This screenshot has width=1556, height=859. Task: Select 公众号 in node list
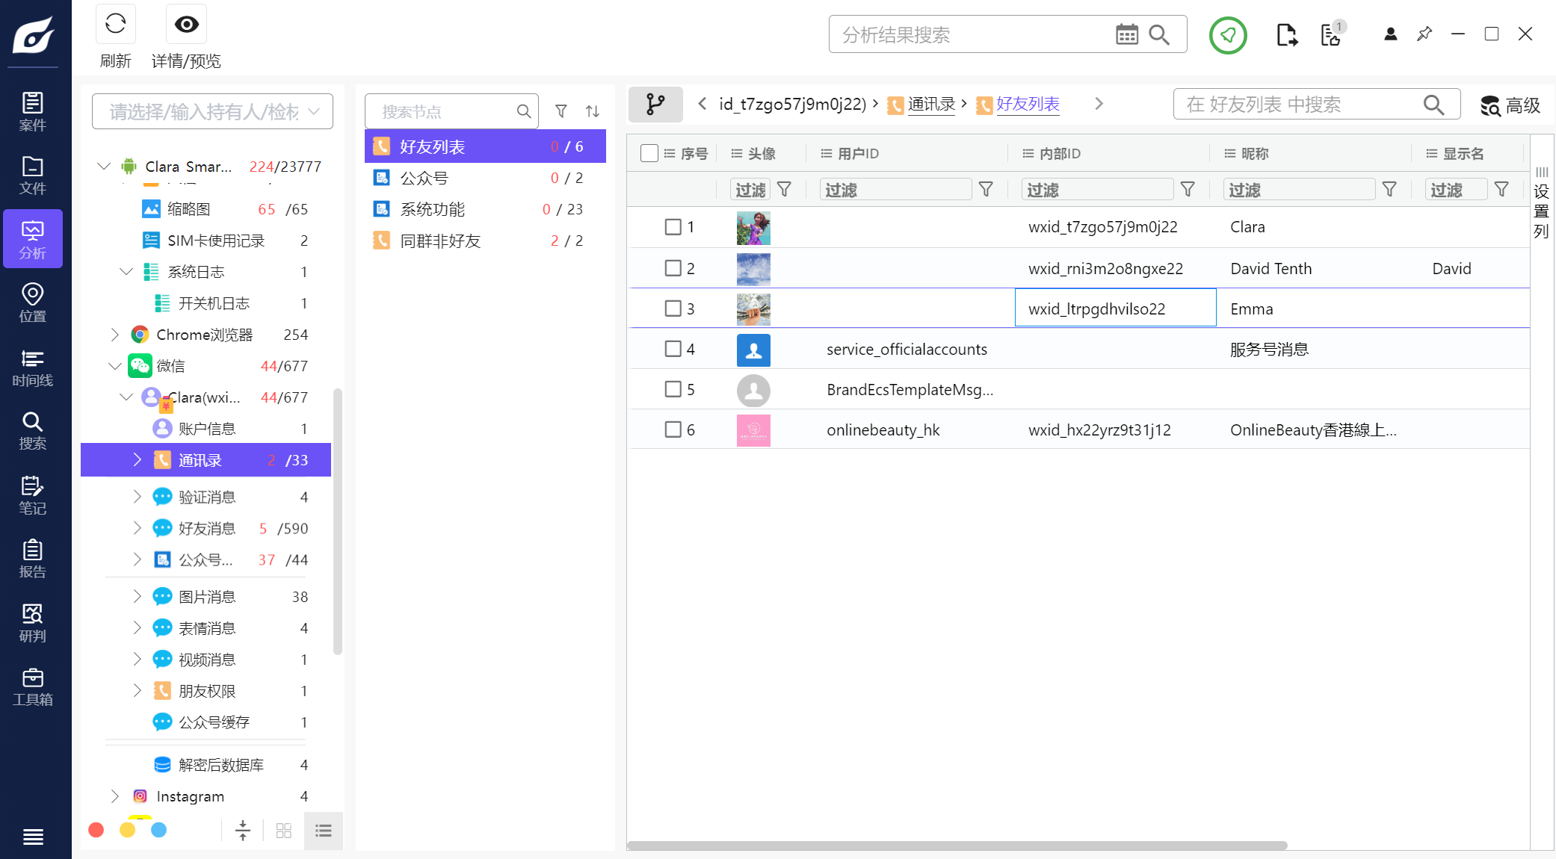coord(424,178)
